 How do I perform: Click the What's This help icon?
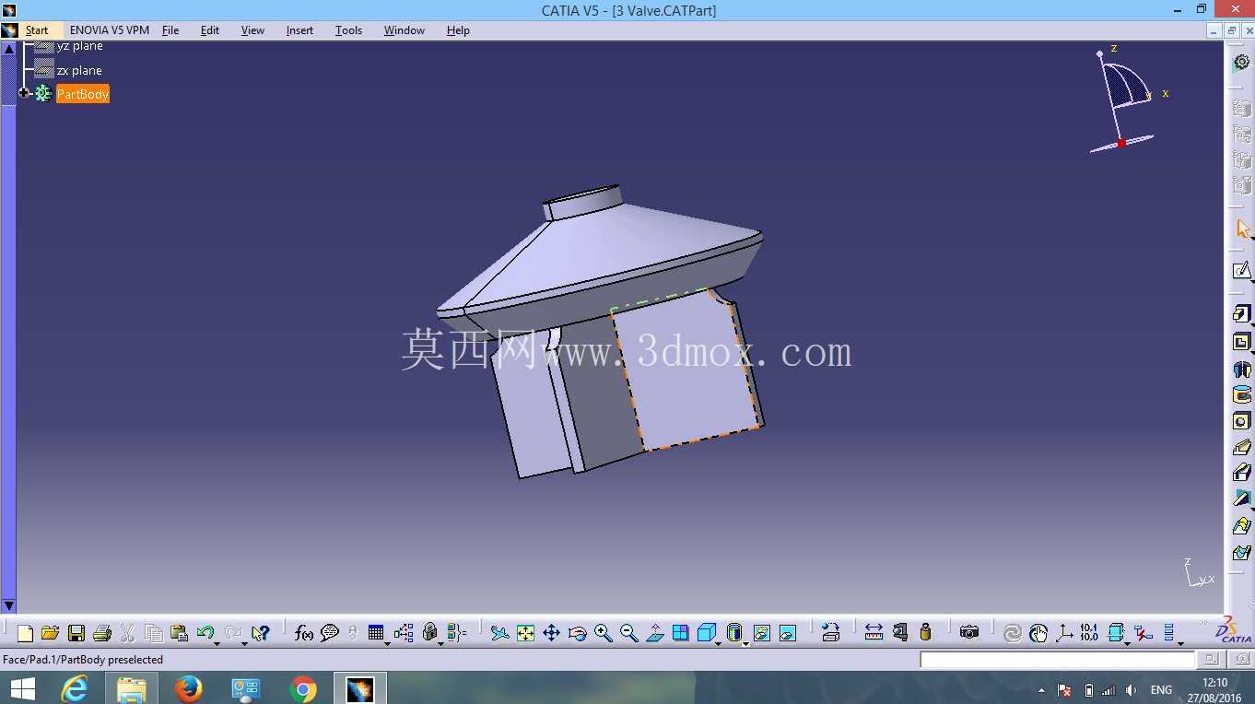(x=261, y=633)
